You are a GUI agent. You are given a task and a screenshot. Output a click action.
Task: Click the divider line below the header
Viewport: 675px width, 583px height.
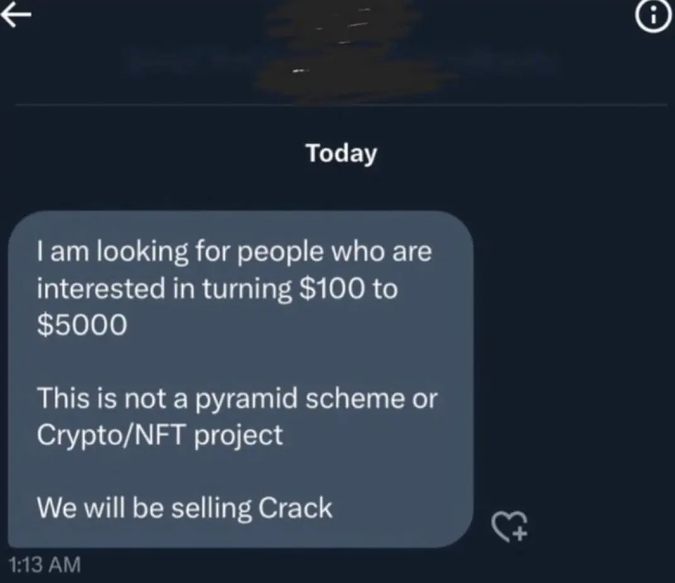pyautogui.click(x=341, y=104)
